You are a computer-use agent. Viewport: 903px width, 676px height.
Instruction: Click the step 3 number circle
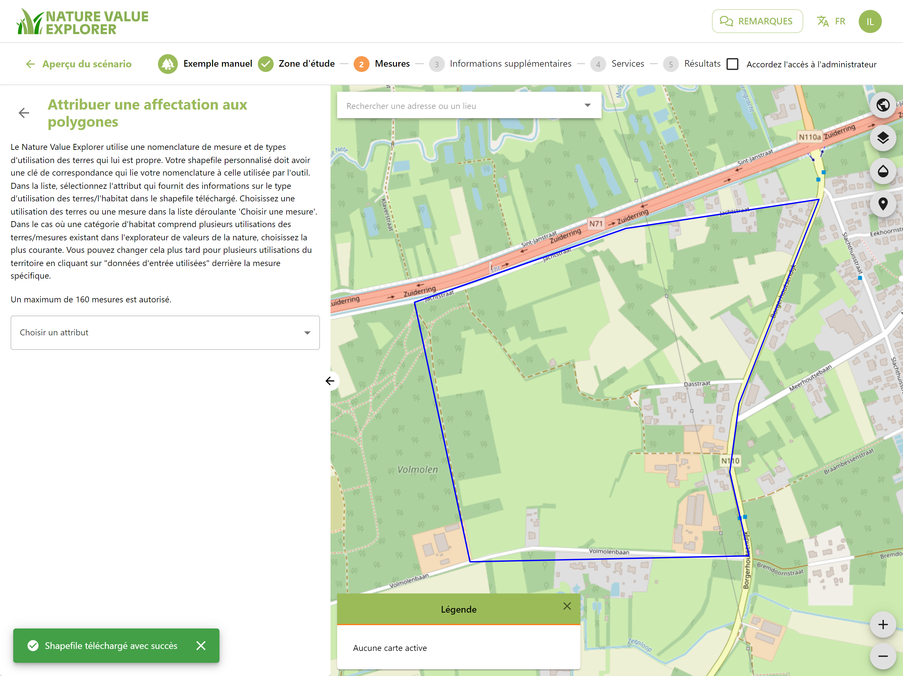436,64
